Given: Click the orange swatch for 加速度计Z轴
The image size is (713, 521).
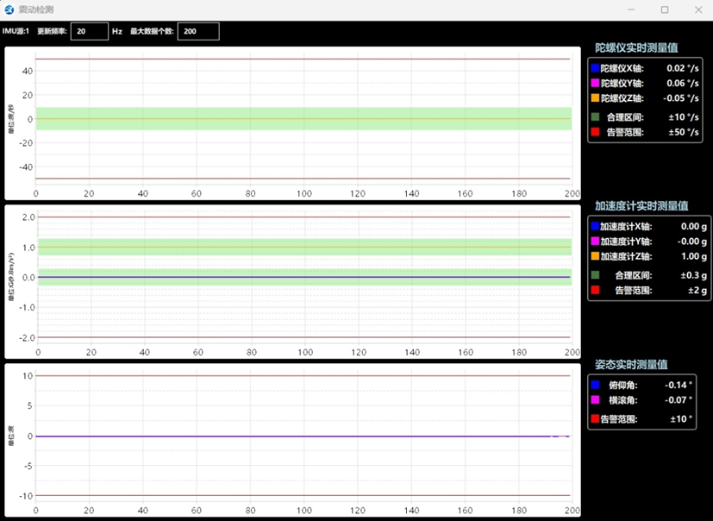Looking at the screenshot, I should pyautogui.click(x=595, y=256).
